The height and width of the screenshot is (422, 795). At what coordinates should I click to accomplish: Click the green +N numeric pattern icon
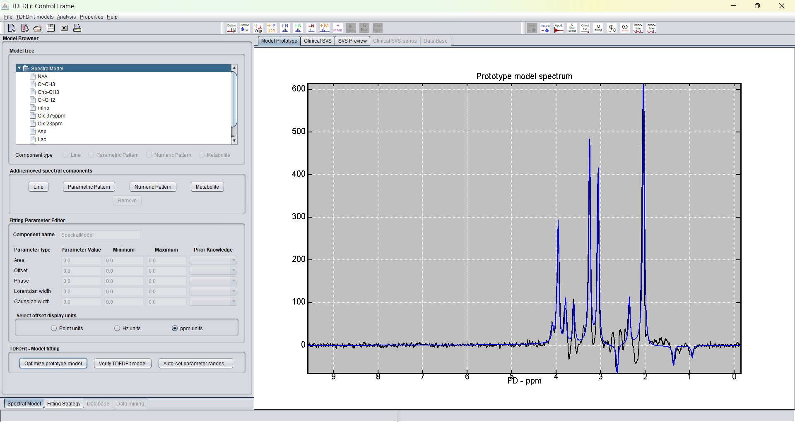pyautogui.click(x=298, y=28)
